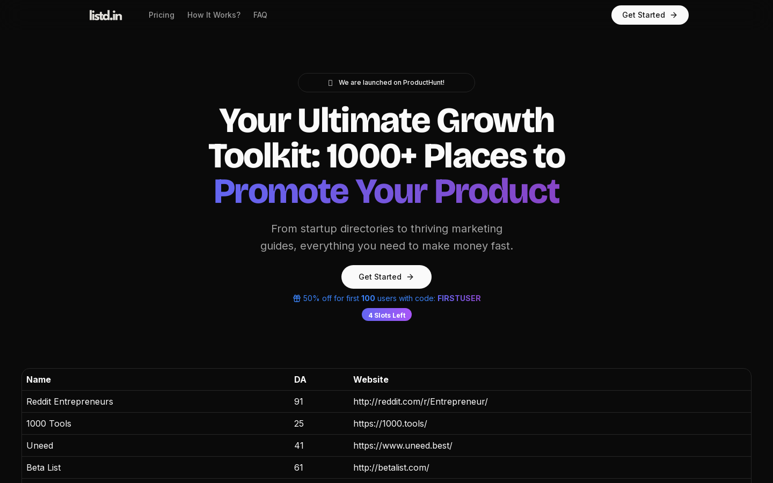Screen dimensions: 773x483
Task: Click the Name column header
Action: coord(39,379)
